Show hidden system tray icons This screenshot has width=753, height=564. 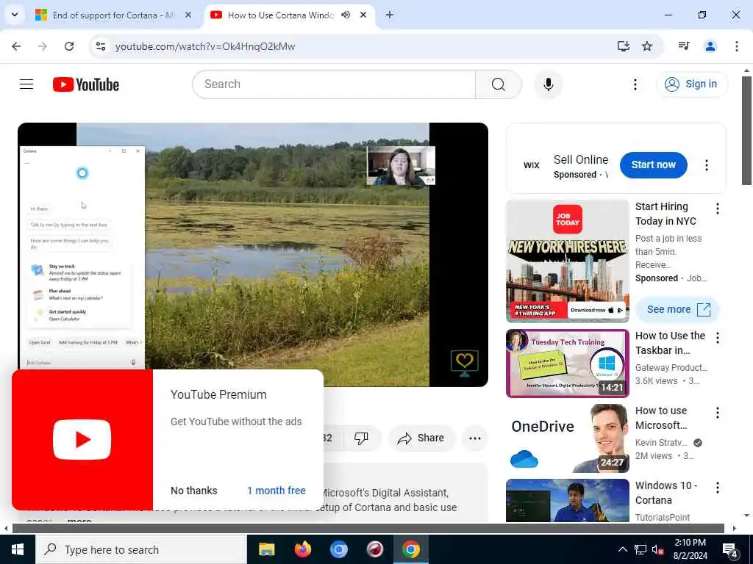coord(622,549)
